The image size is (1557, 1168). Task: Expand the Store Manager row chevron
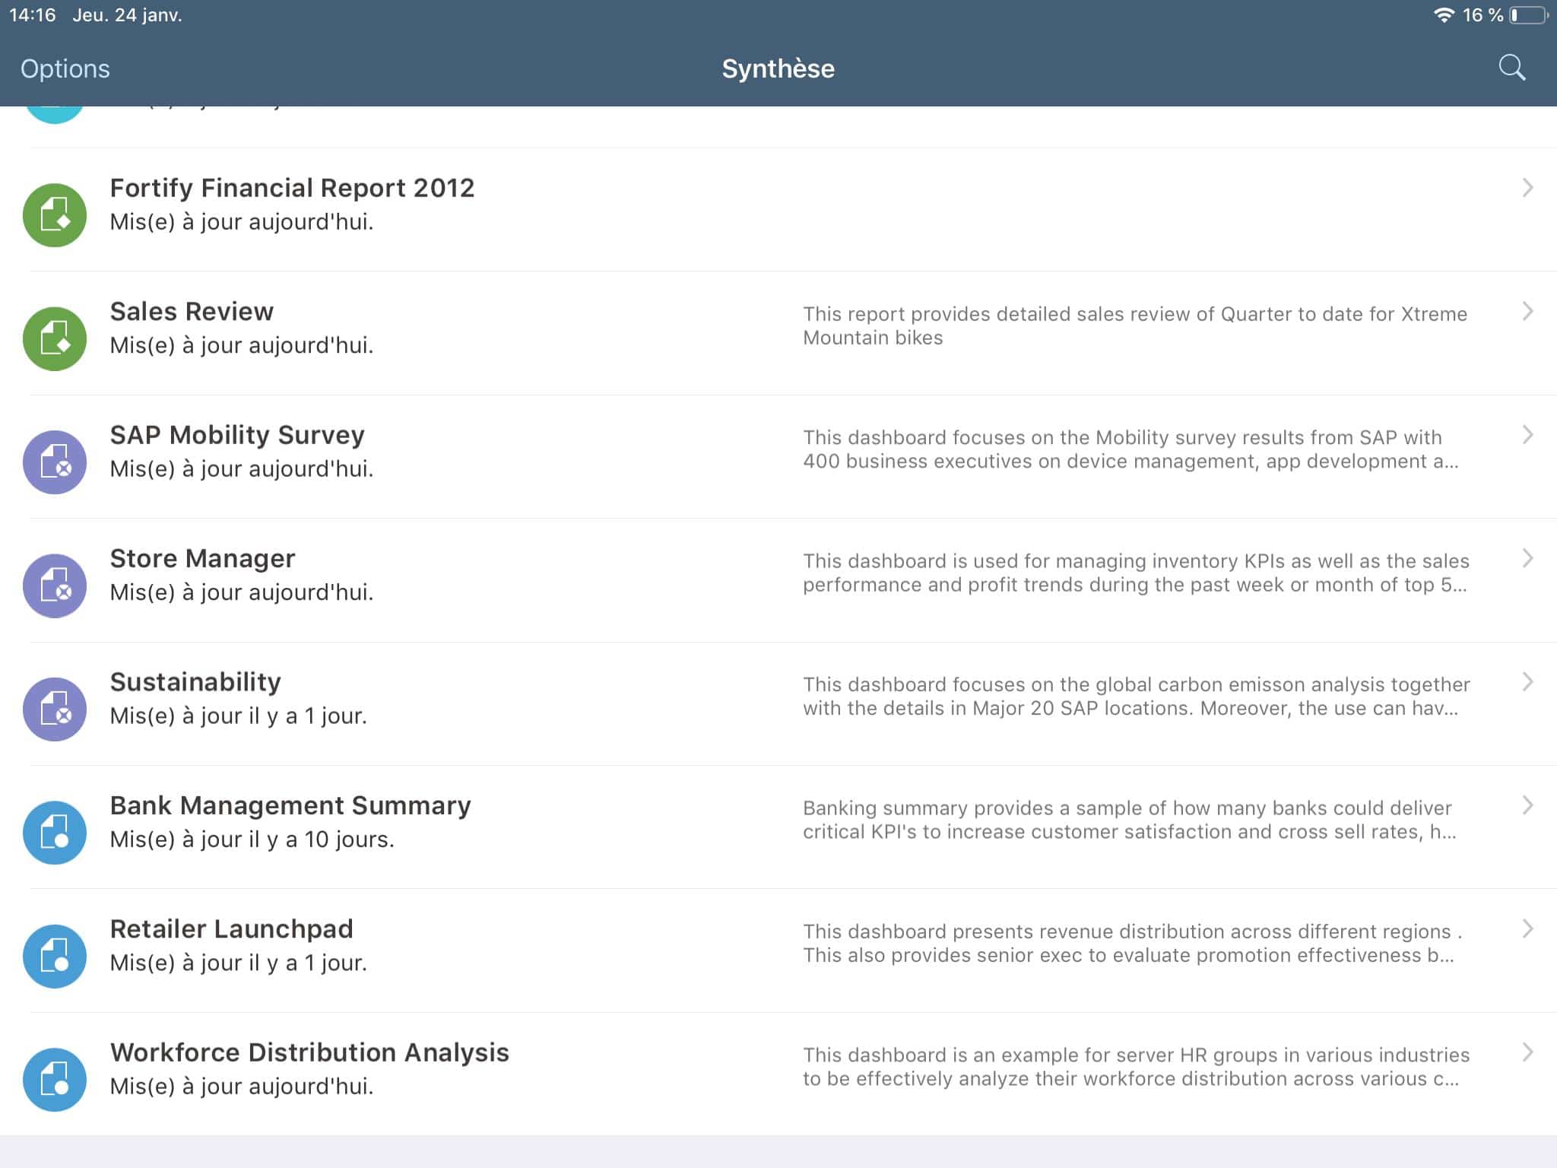tap(1527, 558)
